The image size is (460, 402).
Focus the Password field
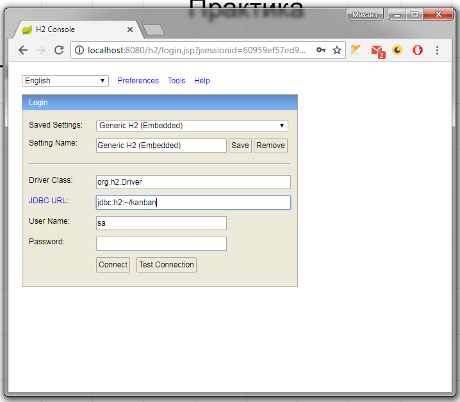161,244
